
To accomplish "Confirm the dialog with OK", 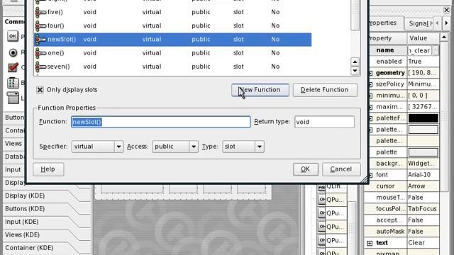I will pyautogui.click(x=306, y=169).
